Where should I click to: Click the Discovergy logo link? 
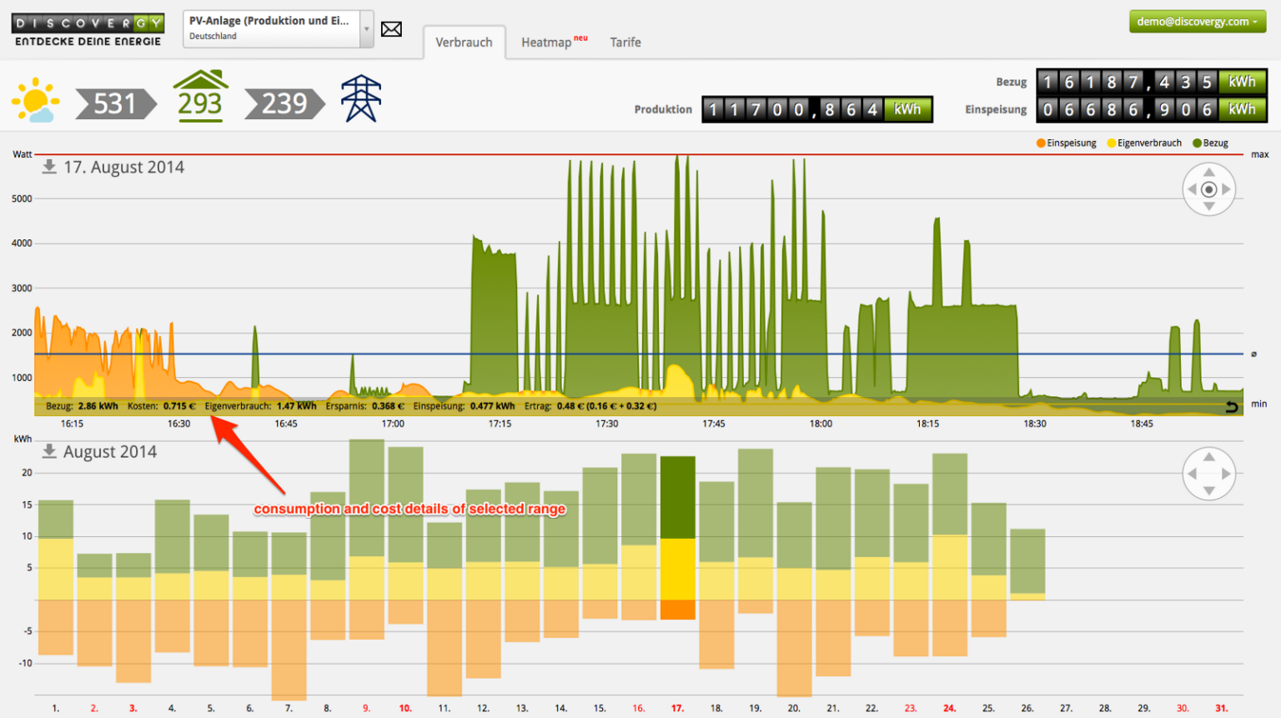(88, 29)
